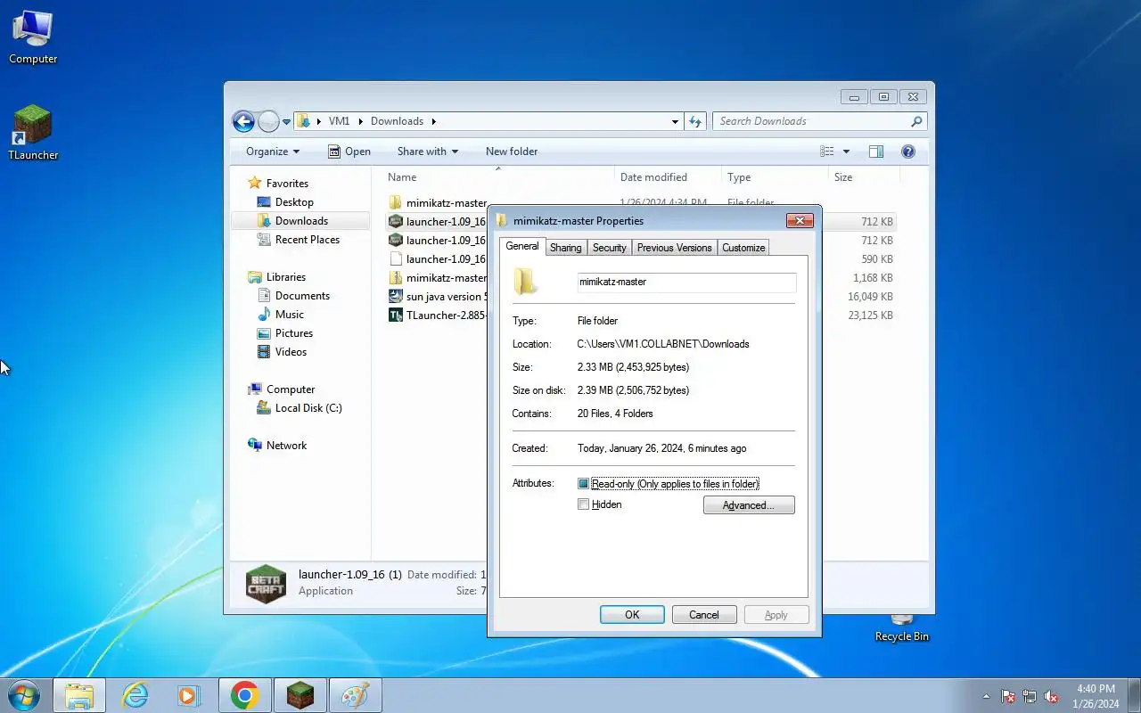Screen dimensions: 1141x713
Task: Open the Organize menu
Action: tap(273, 152)
